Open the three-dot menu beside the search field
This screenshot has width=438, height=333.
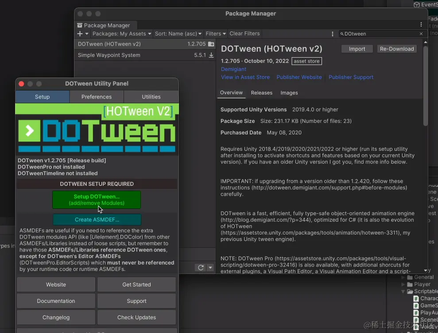tap(333, 34)
